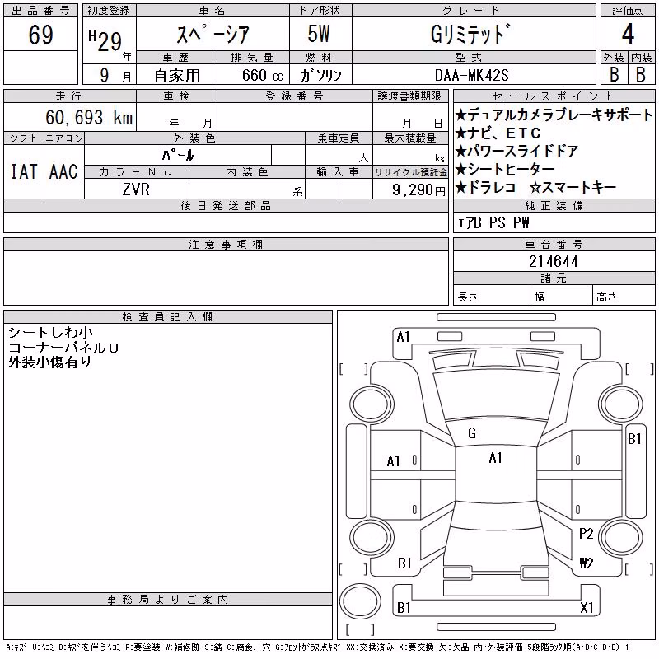Click the 検査員記入欄 section header
659x659 pixels.
click(168, 317)
